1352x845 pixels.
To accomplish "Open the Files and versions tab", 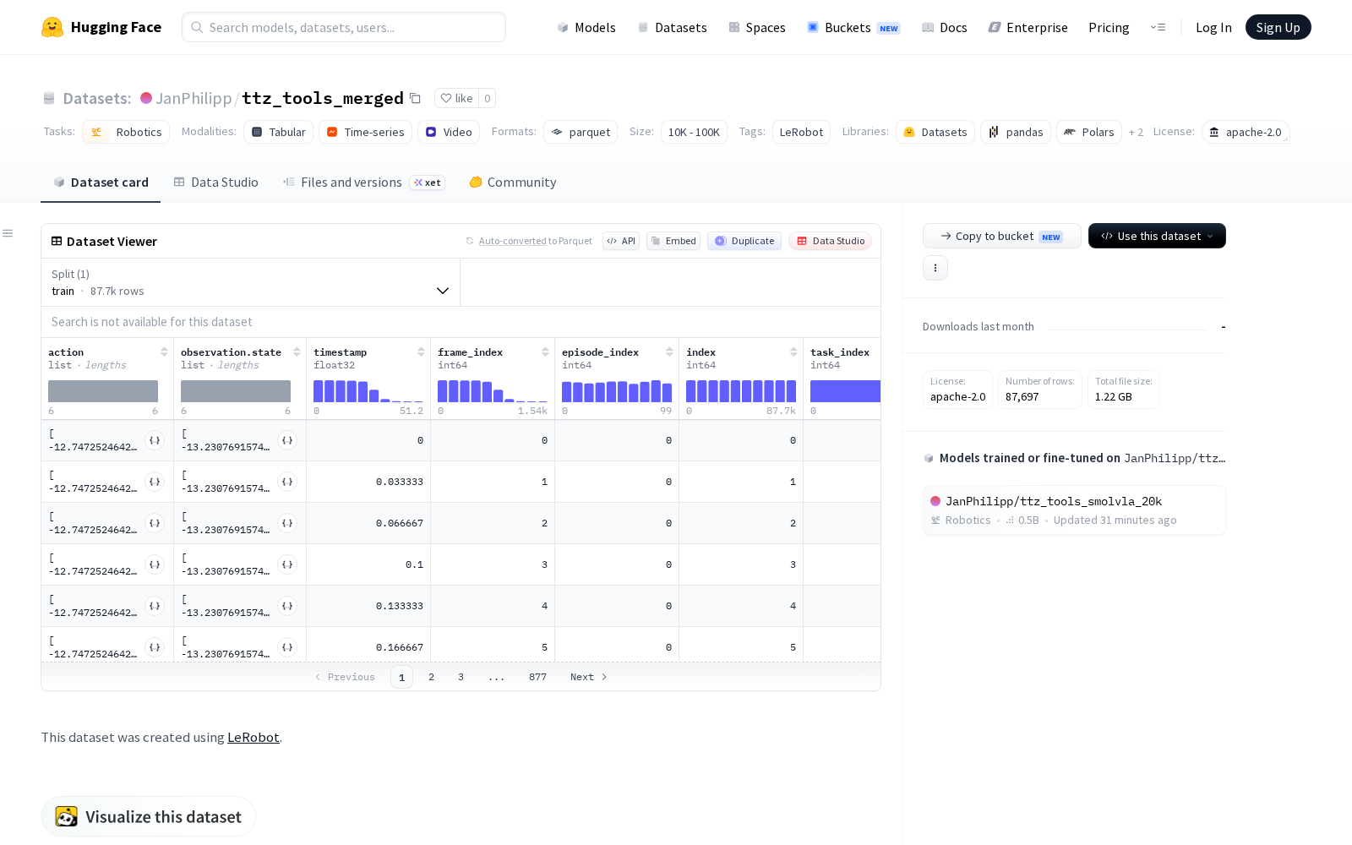I will pyautogui.click(x=363, y=183).
